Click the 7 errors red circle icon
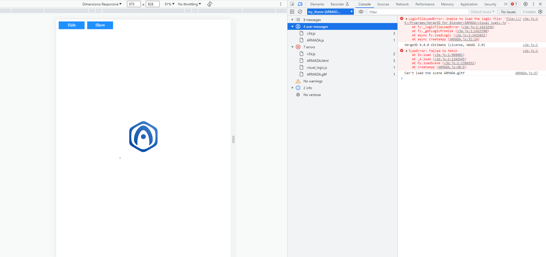 [x=298, y=47]
